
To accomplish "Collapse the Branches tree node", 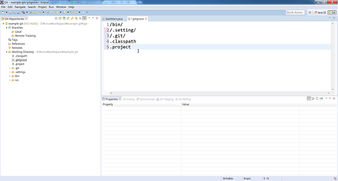I will 7,28.
